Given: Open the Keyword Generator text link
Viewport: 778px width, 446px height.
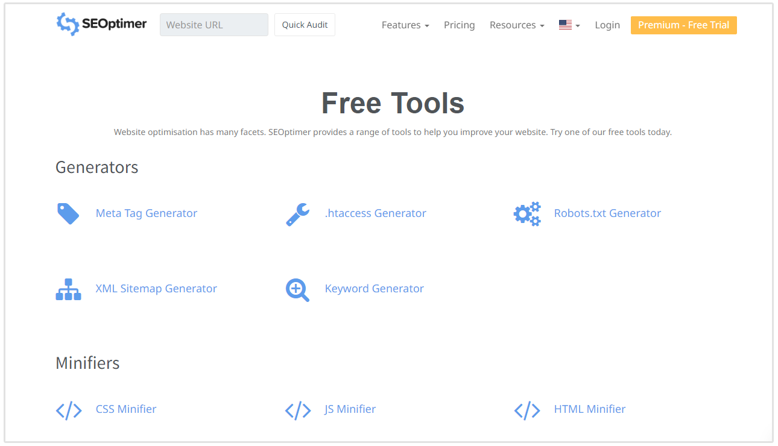Looking at the screenshot, I should tap(374, 289).
